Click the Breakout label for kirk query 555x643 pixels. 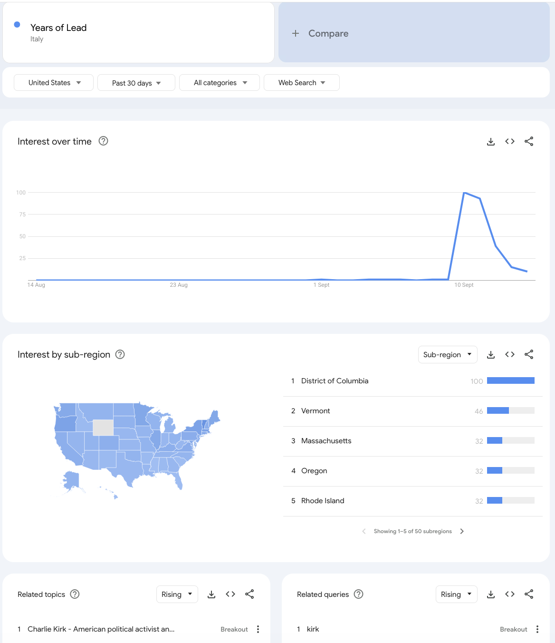click(514, 629)
